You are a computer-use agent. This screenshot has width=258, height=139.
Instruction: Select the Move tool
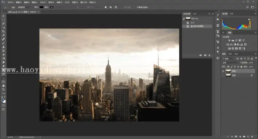point(3,16)
